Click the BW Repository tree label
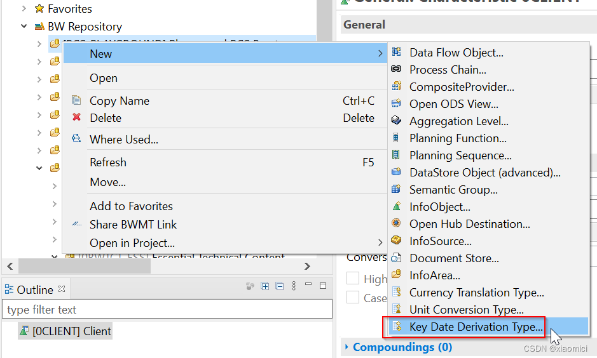 pos(85,27)
